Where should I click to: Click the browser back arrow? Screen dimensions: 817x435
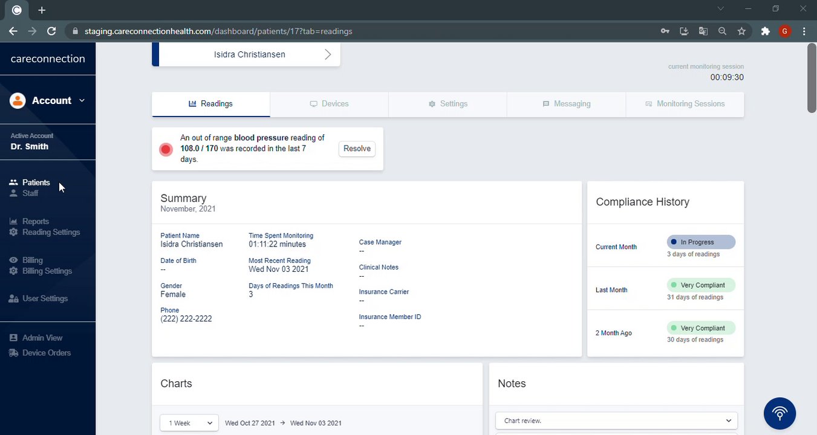13,31
